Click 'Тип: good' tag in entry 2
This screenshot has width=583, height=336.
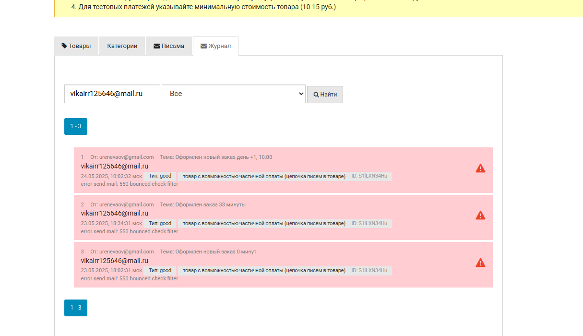point(160,223)
